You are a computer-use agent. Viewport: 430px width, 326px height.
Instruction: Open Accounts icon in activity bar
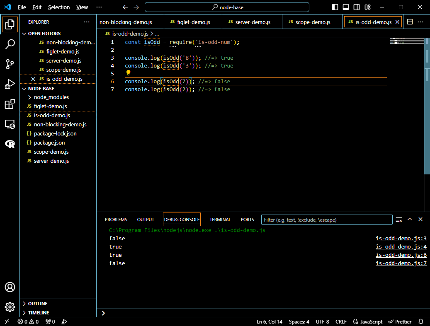pyautogui.click(x=10, y=287)
